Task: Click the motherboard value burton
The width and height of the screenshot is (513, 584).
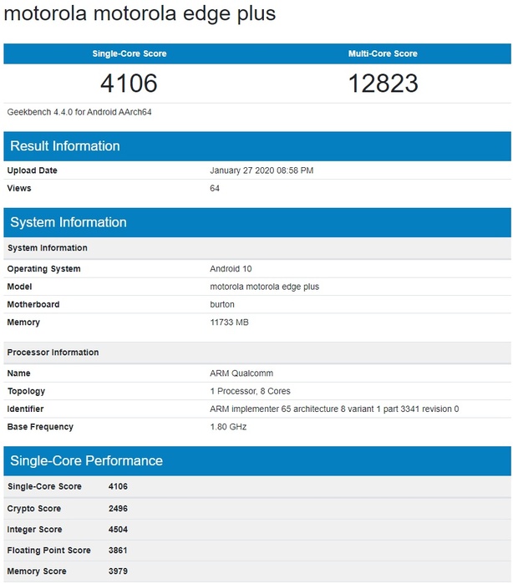Action: (222, 304)
